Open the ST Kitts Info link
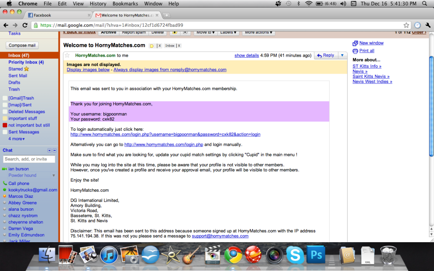The image size is (434, 271). (367, 66)
